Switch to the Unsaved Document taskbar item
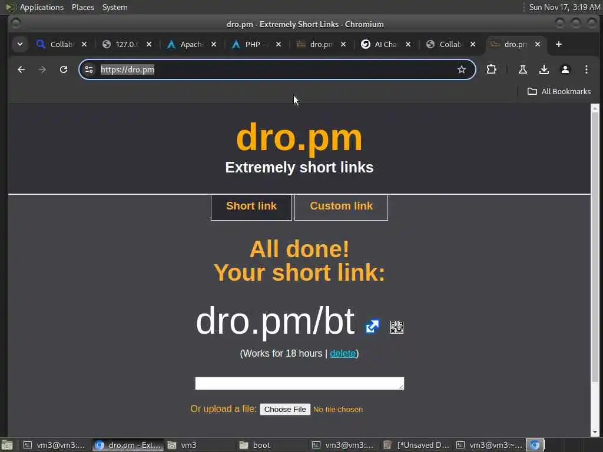Image resolution: width=603 pixels, height=452 pixels. tap(416, 445)
